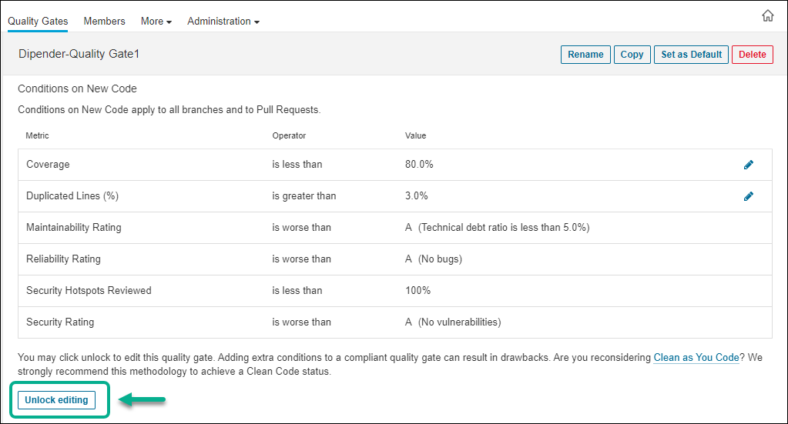The image size is (788, 424).
Task: Click the Dipender-Quality Gate1 title
Action: point(79,55)
